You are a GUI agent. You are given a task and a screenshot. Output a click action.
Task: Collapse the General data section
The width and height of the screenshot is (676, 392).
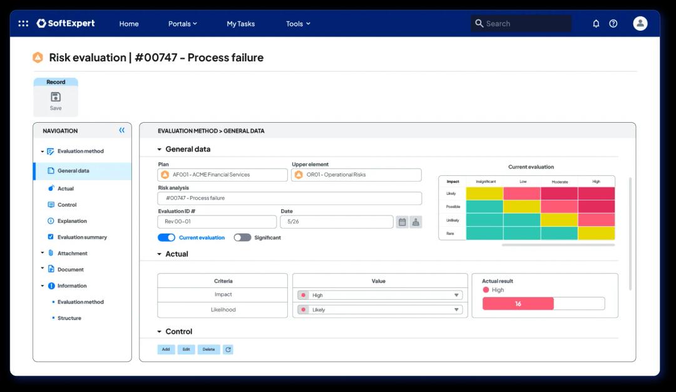160,150
